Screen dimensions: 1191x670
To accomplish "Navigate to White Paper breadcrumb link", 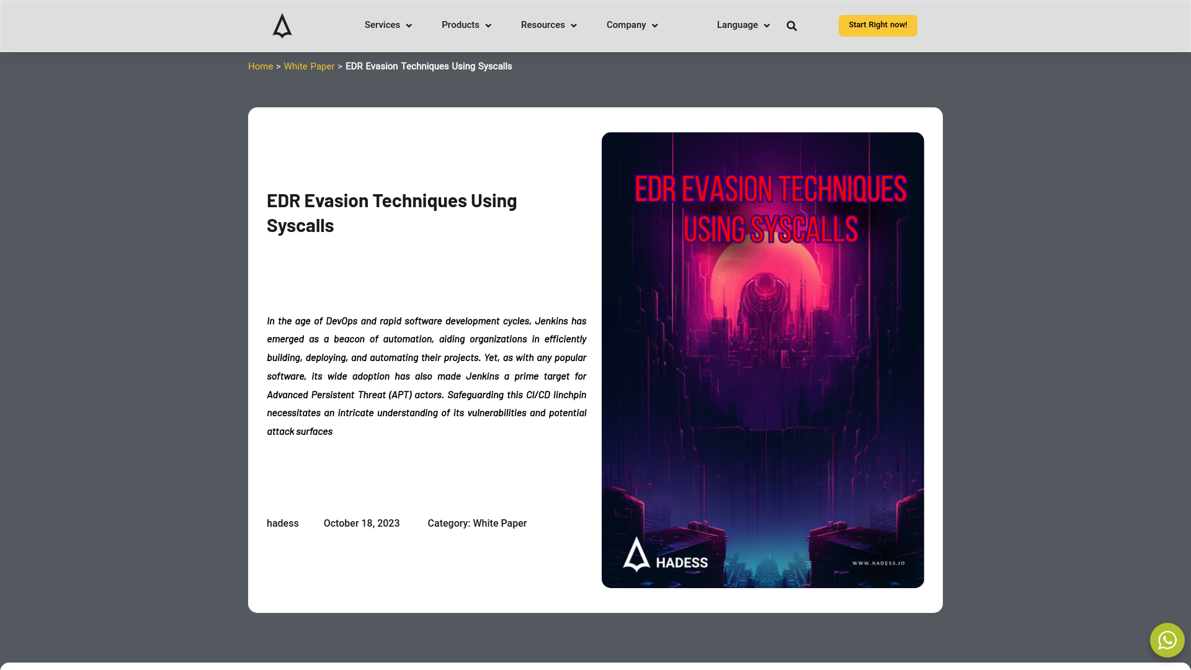I will coord(309,66).
